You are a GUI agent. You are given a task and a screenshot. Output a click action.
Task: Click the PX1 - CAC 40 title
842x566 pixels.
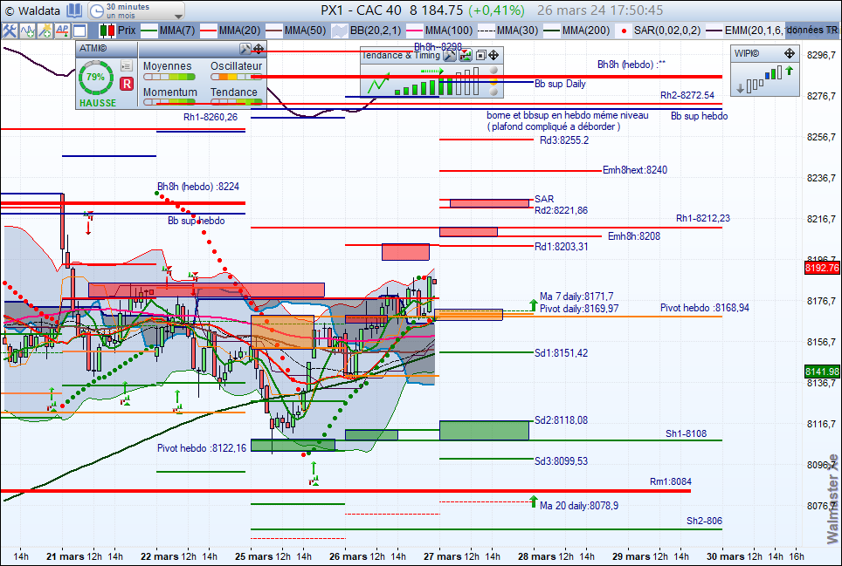pyautogui.click(x=361, y=10)
